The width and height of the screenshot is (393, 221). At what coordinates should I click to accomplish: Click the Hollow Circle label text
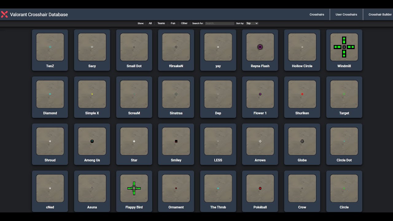click(302, 66)
